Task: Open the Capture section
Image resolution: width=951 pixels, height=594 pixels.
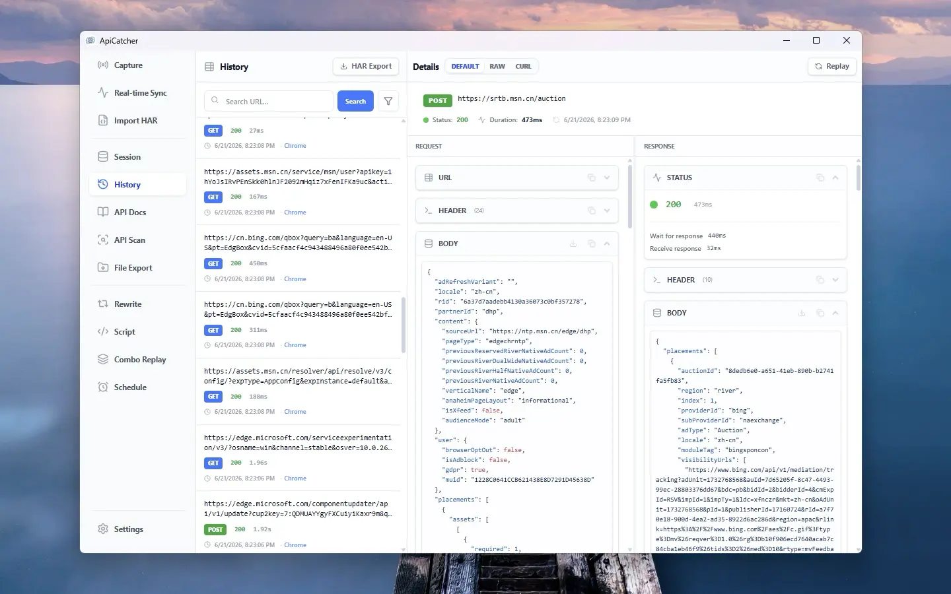Action: click(137, 65)
